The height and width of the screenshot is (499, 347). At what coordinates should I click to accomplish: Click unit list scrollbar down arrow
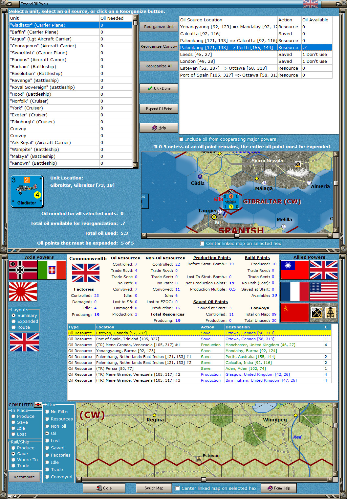135,165
